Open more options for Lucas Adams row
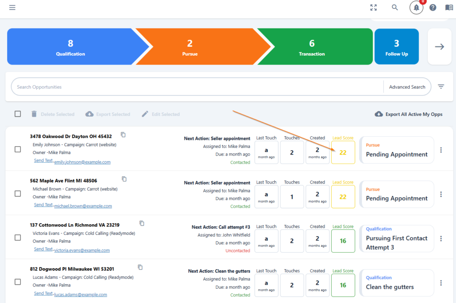456x303 pixels. click(x=441, y=283)
